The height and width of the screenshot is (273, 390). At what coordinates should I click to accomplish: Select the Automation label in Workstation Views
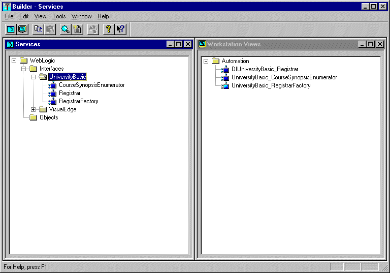coord(235,61)
